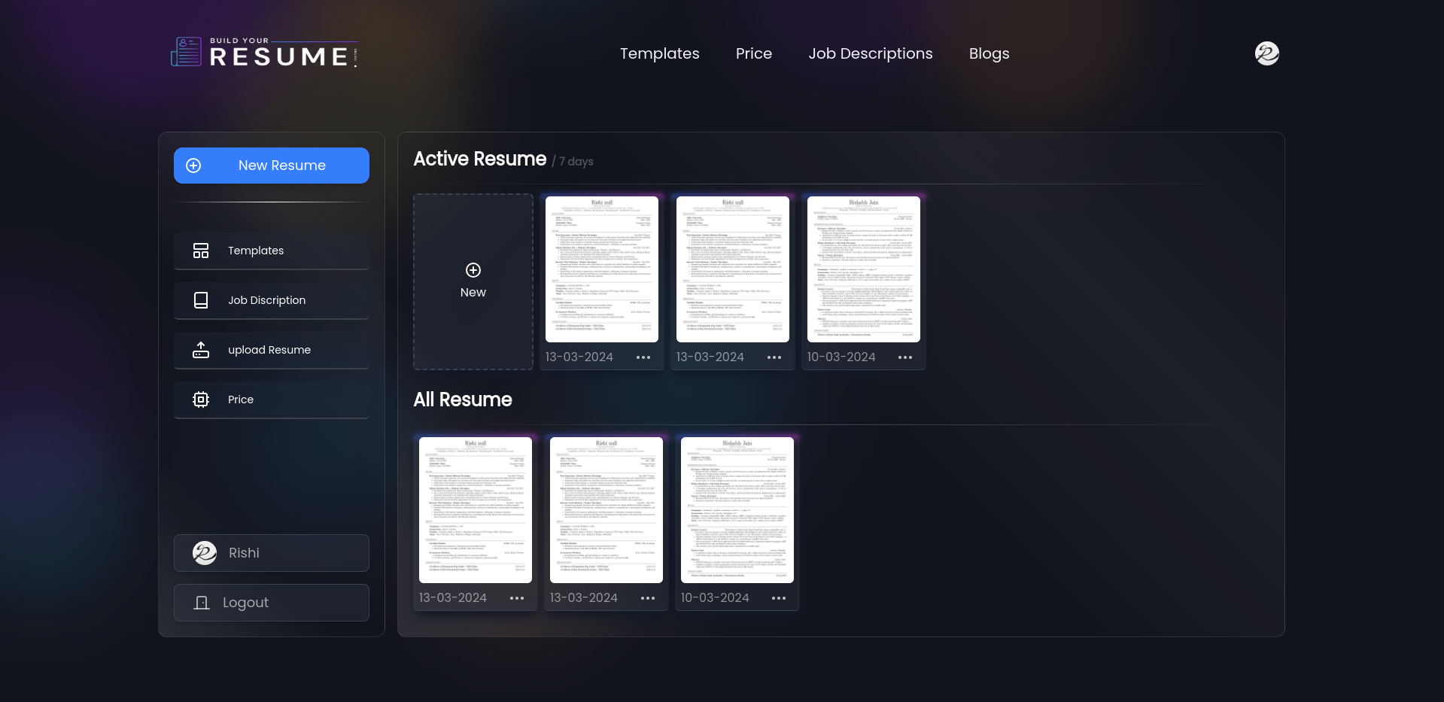Open the Rishi profile button
The width and height of the screenshot is (1444, 702).
point(272,553)
